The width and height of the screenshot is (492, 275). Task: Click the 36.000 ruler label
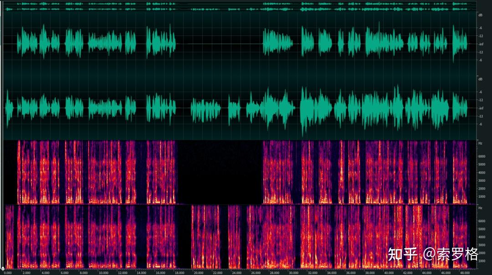(351, 273)
